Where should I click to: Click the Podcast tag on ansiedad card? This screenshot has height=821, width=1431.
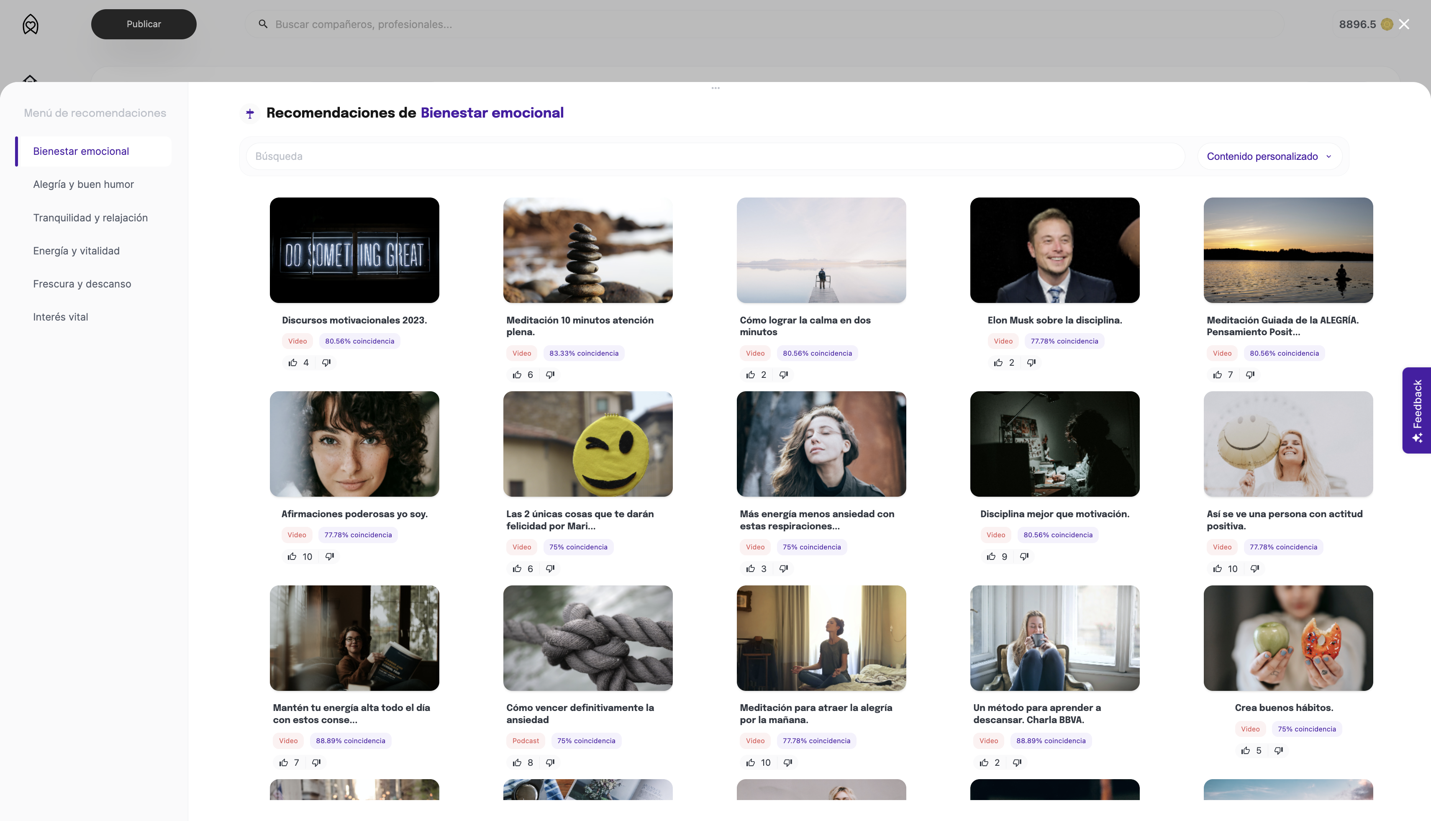click(526, 741)
